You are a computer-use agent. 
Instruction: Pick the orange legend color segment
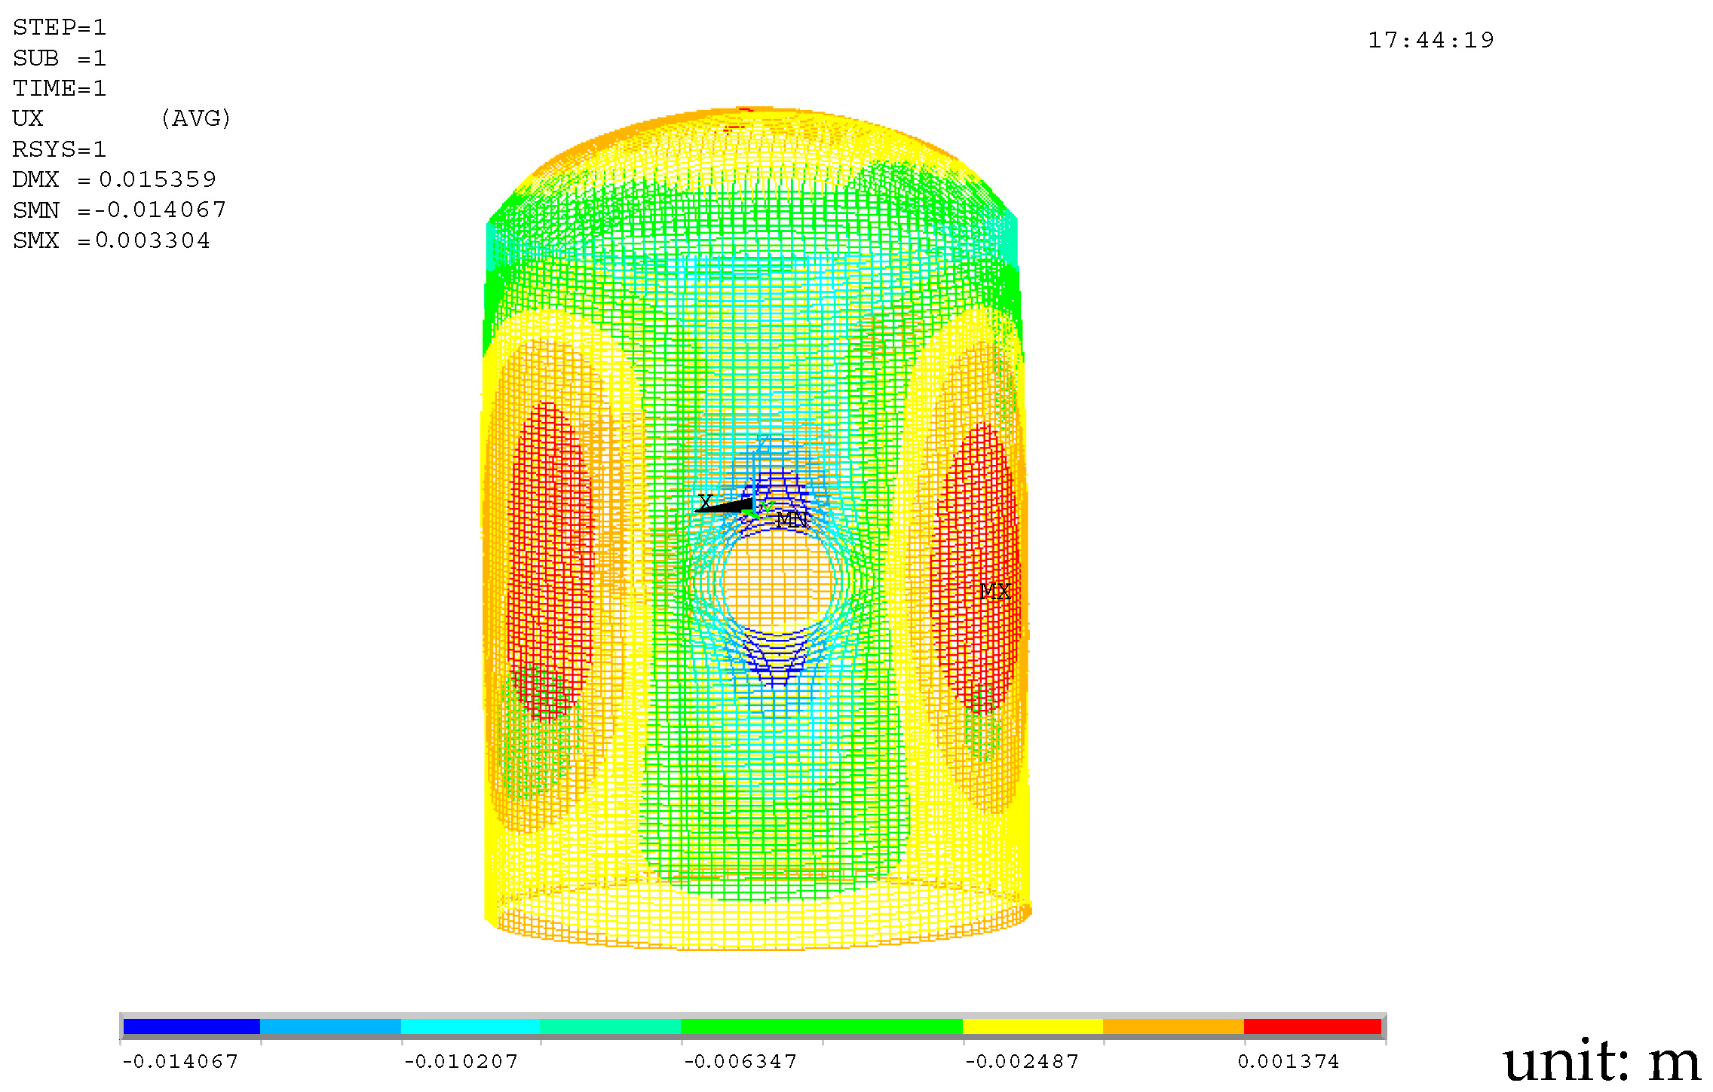click(x=1173, y=1026)
